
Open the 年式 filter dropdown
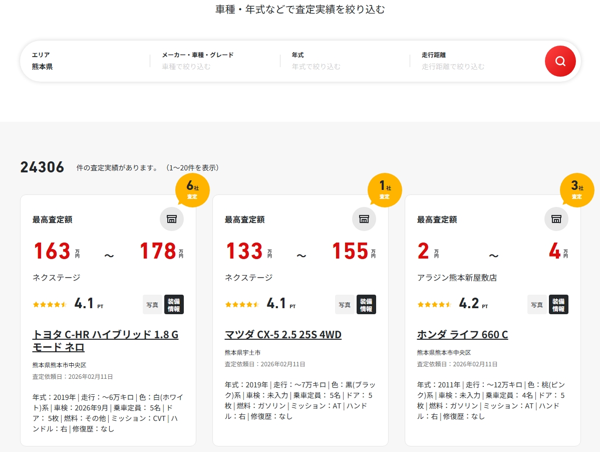[x=345, y=61]
